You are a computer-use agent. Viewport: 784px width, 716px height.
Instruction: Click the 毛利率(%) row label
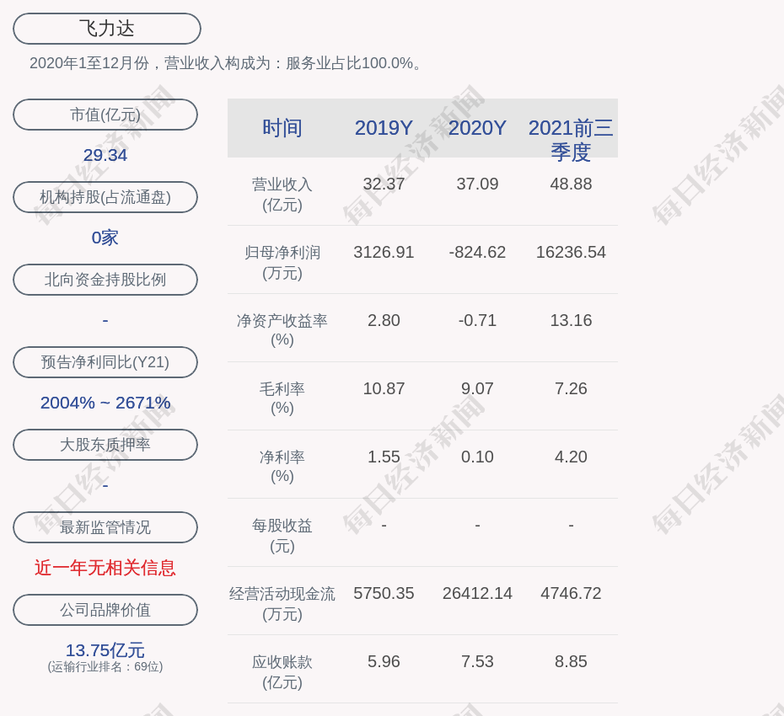tap(282, 398)
